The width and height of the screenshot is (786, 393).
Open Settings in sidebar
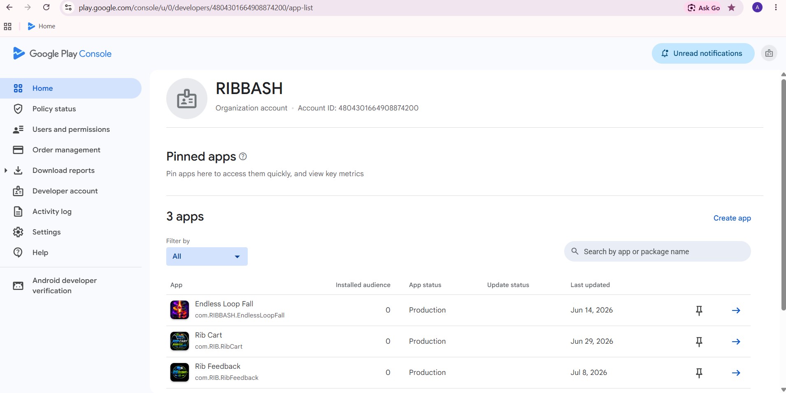[71, 232]
